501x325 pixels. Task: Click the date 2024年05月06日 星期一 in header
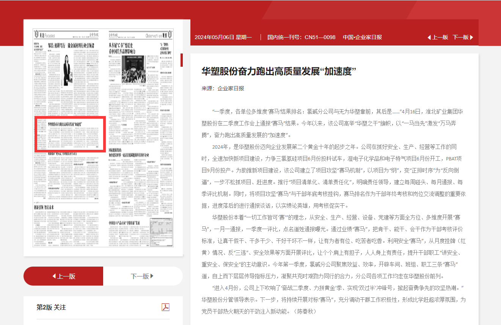coord(223,37)
